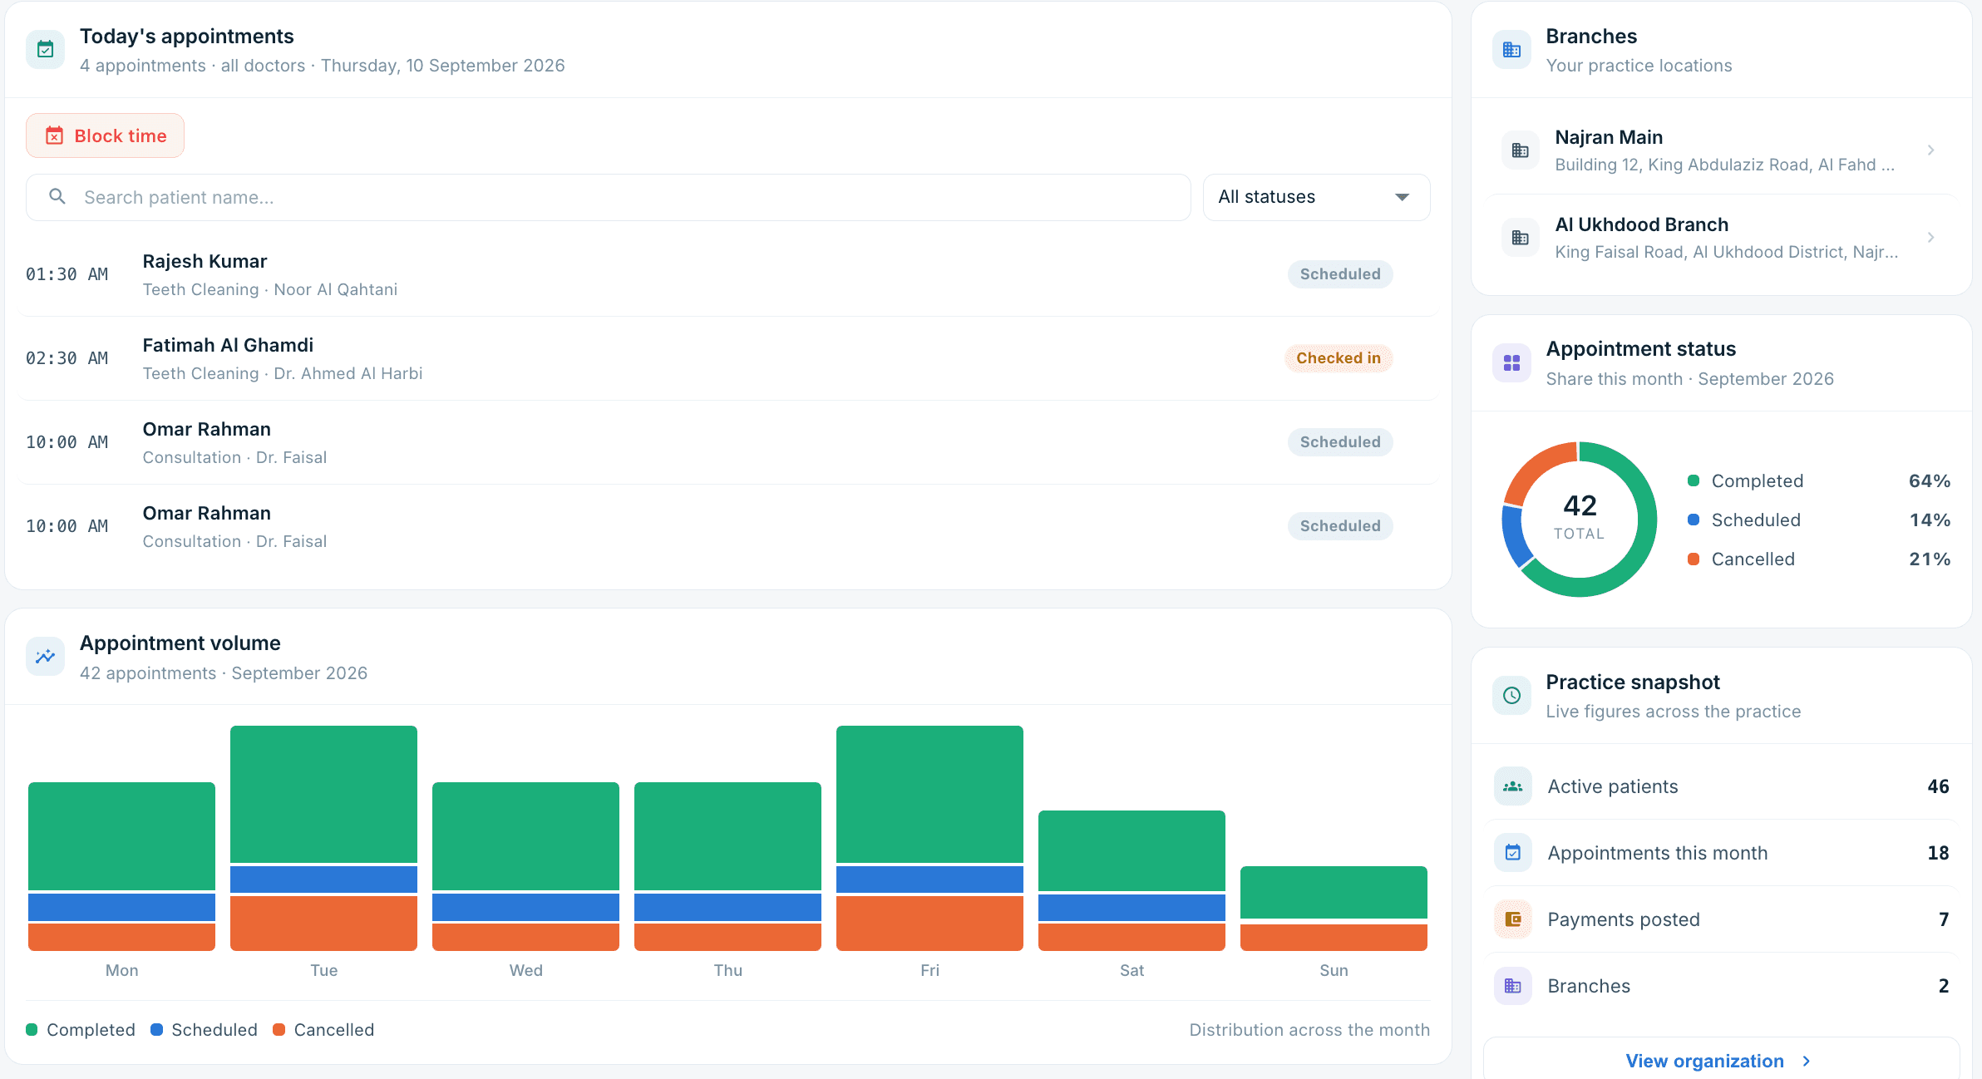This screenshot has height=1079, width=1982.
Task: Click the Appointments this month value 18
Action: coord(1938,853)
